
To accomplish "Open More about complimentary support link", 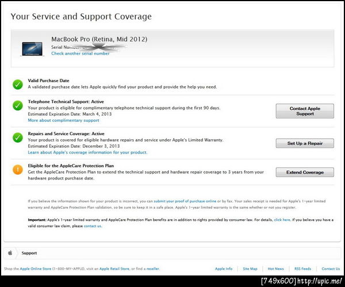I will 63,120.
